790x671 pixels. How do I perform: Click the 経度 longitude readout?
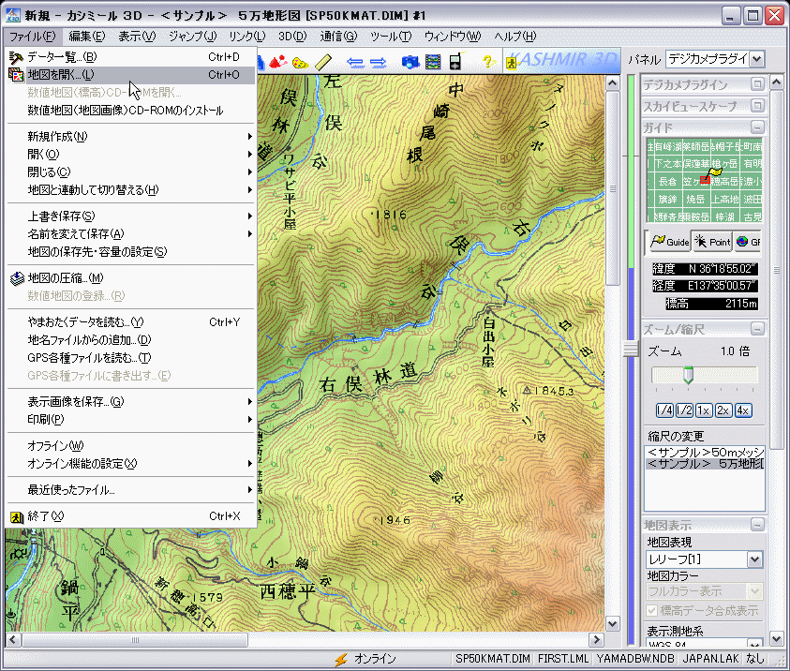(705, 286)
